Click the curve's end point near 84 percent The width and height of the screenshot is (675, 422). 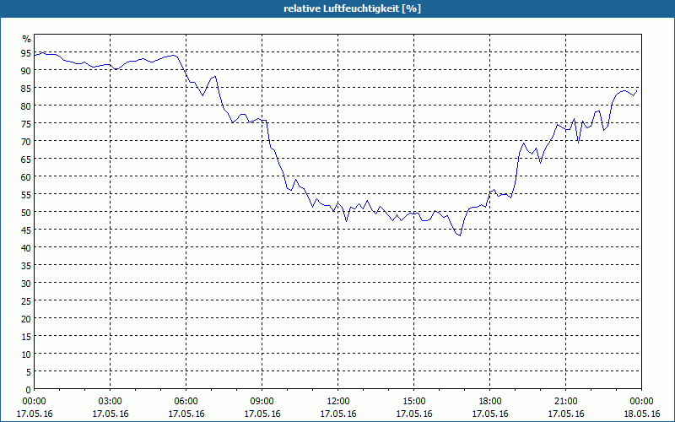click(637, 91)
